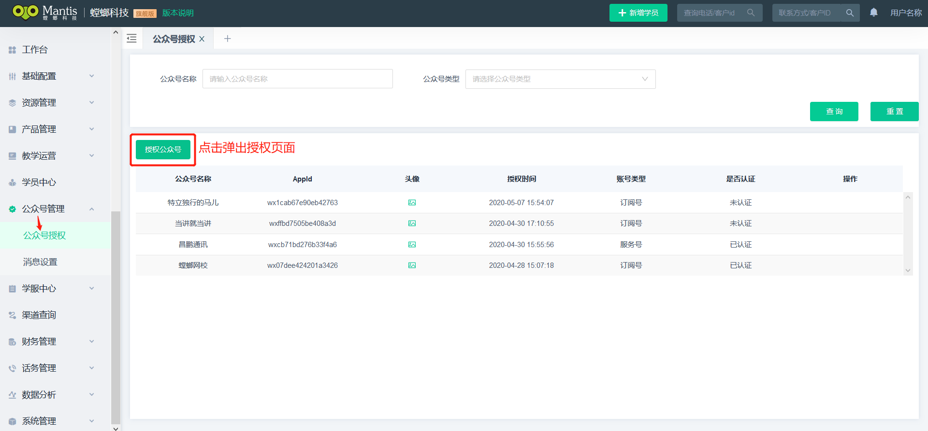Click AppId wx07dee424201a3426 cell
The height and width of the screenshot is (431, 928).
[x=303, y=265]
